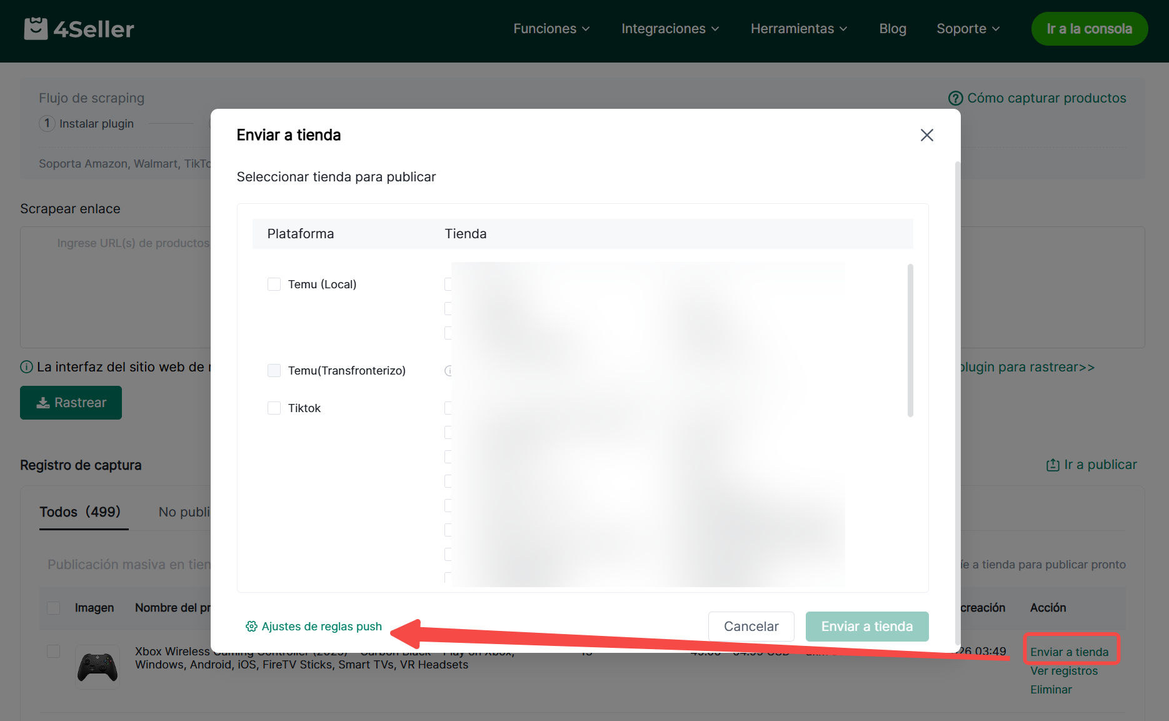Open the Ajustes de reglas push gear icon
The width and height of the screenshot is (1169, 721).
[x=251, y=627]
